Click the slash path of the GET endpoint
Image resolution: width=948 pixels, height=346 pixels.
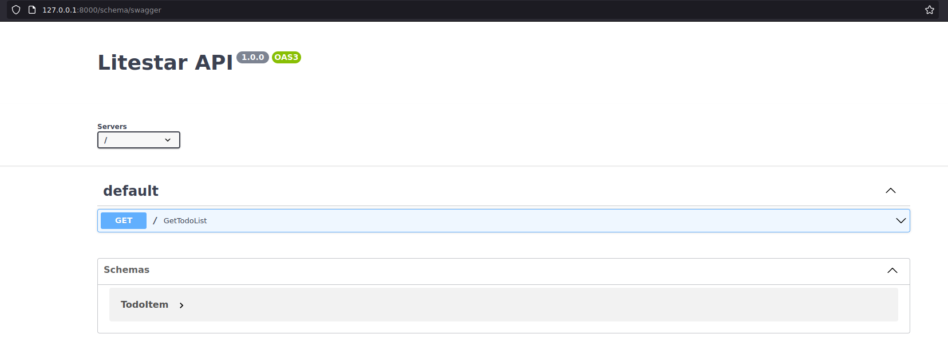(x=155, y=221)
